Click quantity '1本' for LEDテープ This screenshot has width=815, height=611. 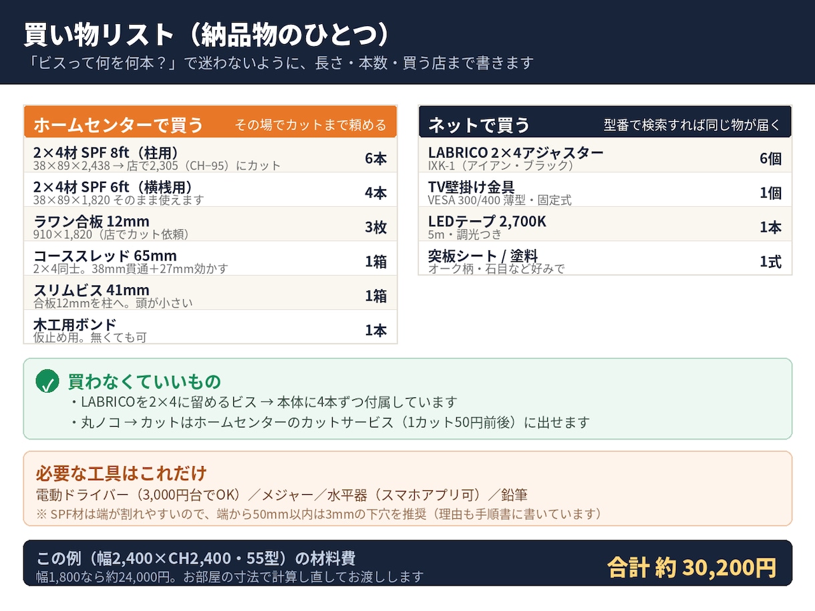coord(770,228)
